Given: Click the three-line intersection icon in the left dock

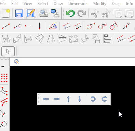Looking at the screenshot, I should (4, 114).
